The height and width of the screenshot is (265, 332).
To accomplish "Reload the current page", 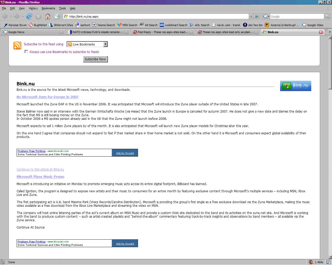I will [x=29, y=17].
